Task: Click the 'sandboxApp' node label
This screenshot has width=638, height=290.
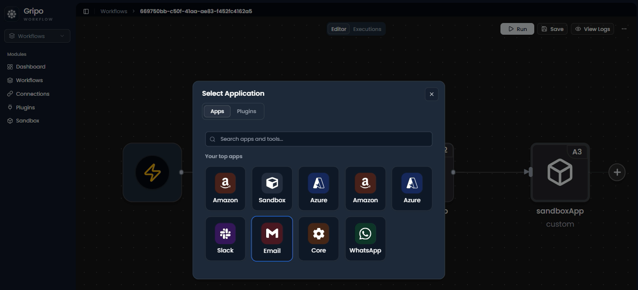Action: pyautogui.click(x=560, y=211)
